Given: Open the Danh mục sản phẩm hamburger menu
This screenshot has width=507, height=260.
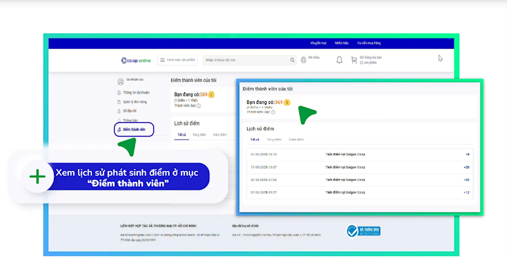Looking at the screenshot, I should point(177,60).
